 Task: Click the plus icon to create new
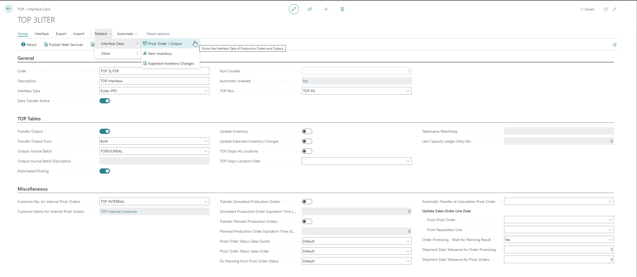[326, 9]
